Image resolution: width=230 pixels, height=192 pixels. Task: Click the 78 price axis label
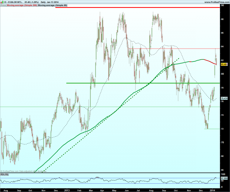coord(222,88)
